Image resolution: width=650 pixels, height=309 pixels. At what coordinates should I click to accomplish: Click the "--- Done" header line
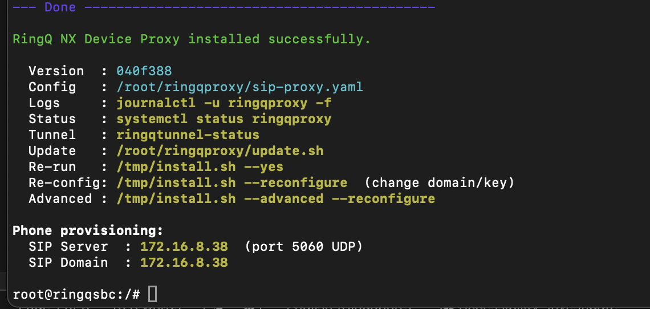coord(224,7)
